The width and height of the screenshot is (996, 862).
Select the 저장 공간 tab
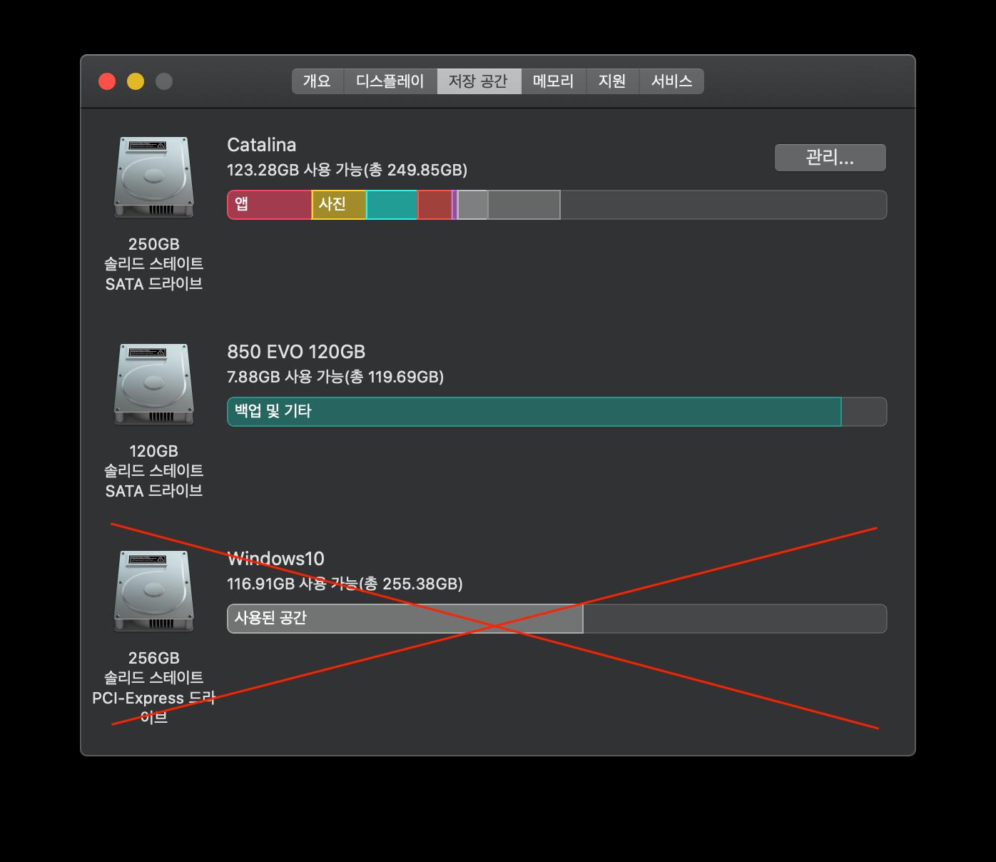(x=479, y=81)
